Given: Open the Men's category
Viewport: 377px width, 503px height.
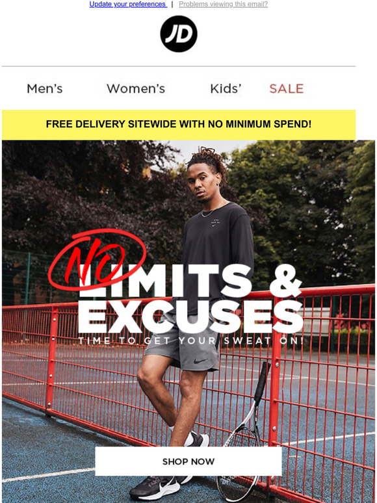Looking at the screenshot, I should pyautogui.click(x=45, y=88).
